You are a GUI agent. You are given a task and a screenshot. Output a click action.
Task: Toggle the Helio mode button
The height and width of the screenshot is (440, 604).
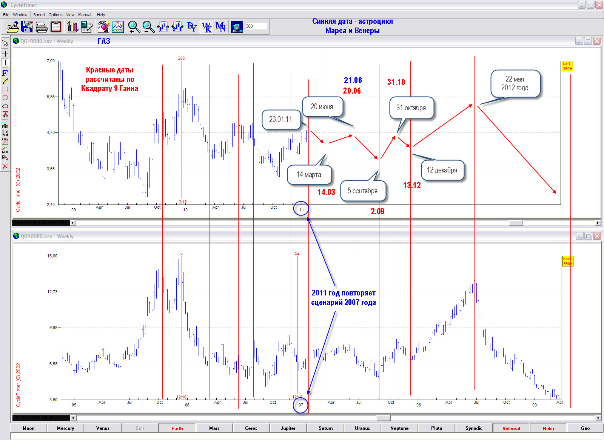(x=548, y=428)
